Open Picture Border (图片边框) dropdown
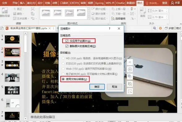The width and height of the screenshot is (182, 122). click(x=100, y=9)
